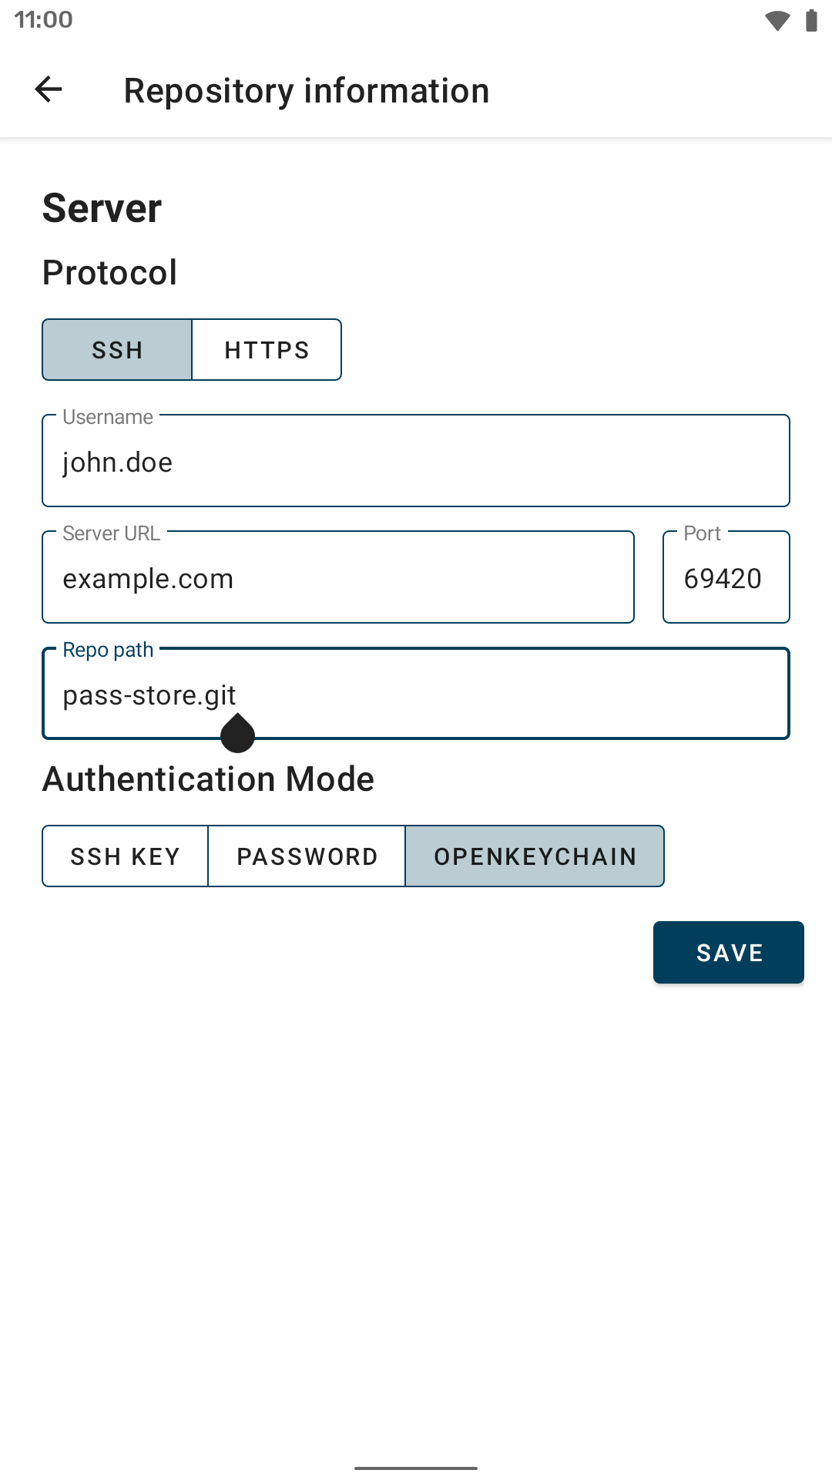Tap the Repository information title
Image resolution: width=832 pixels, height=1480 pixels.
(307, 91)
